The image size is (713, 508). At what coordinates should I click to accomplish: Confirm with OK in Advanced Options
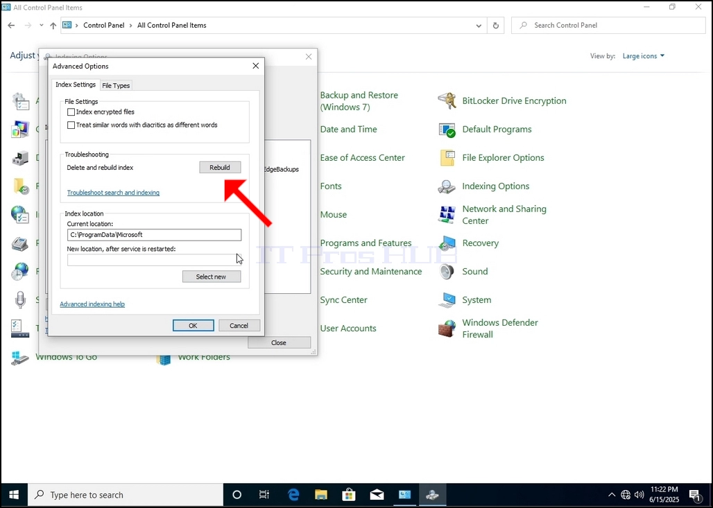(x=194, y=326)
